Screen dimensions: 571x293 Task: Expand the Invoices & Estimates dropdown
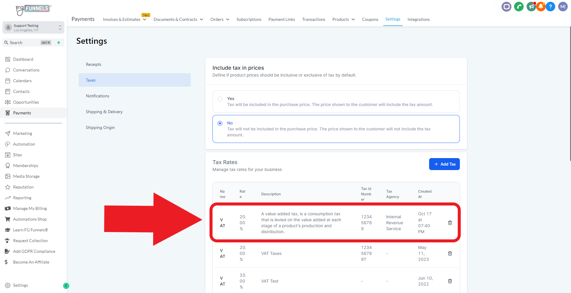pos(125,19)
